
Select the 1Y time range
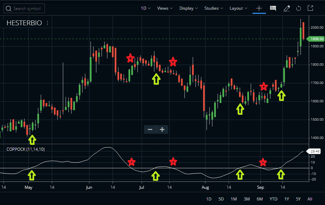[x=287, y=199]
